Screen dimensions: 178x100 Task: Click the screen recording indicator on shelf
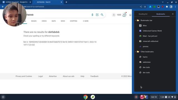(x=136, y=97)
